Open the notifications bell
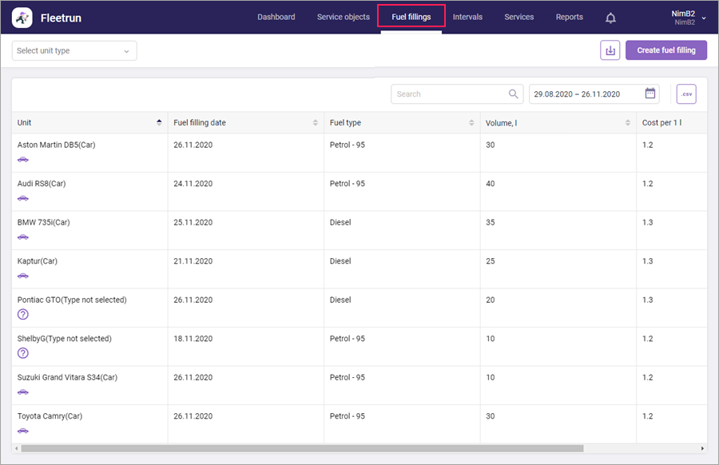Image resolution: width=719 pixels, height=465 pixels. point(610,18)
